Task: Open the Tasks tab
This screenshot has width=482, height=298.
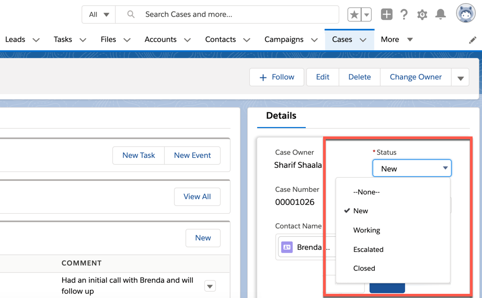Action: click(63, 40)
